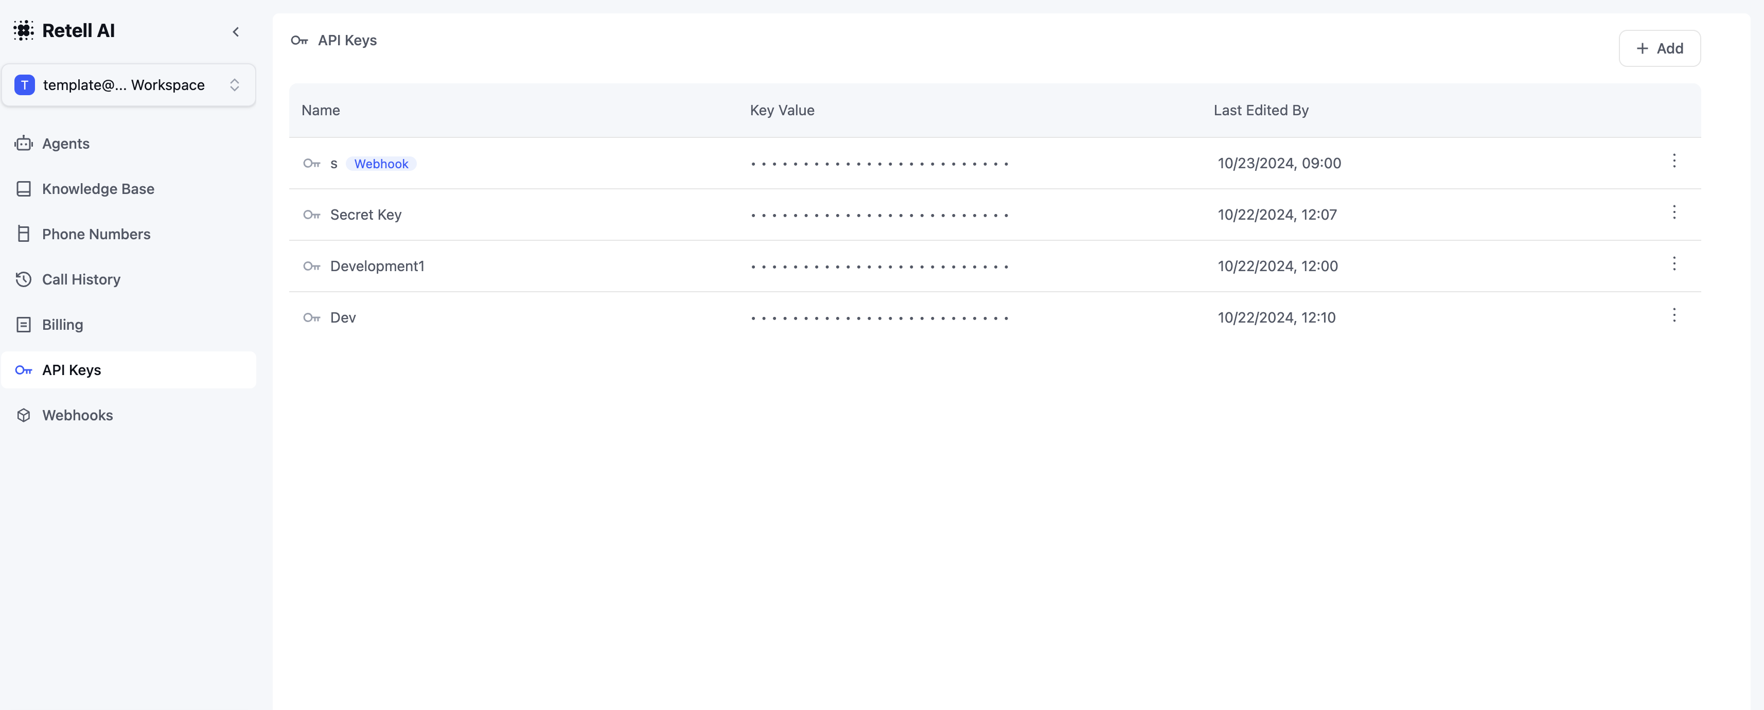Click the key icon in the page header

[299, 41]
